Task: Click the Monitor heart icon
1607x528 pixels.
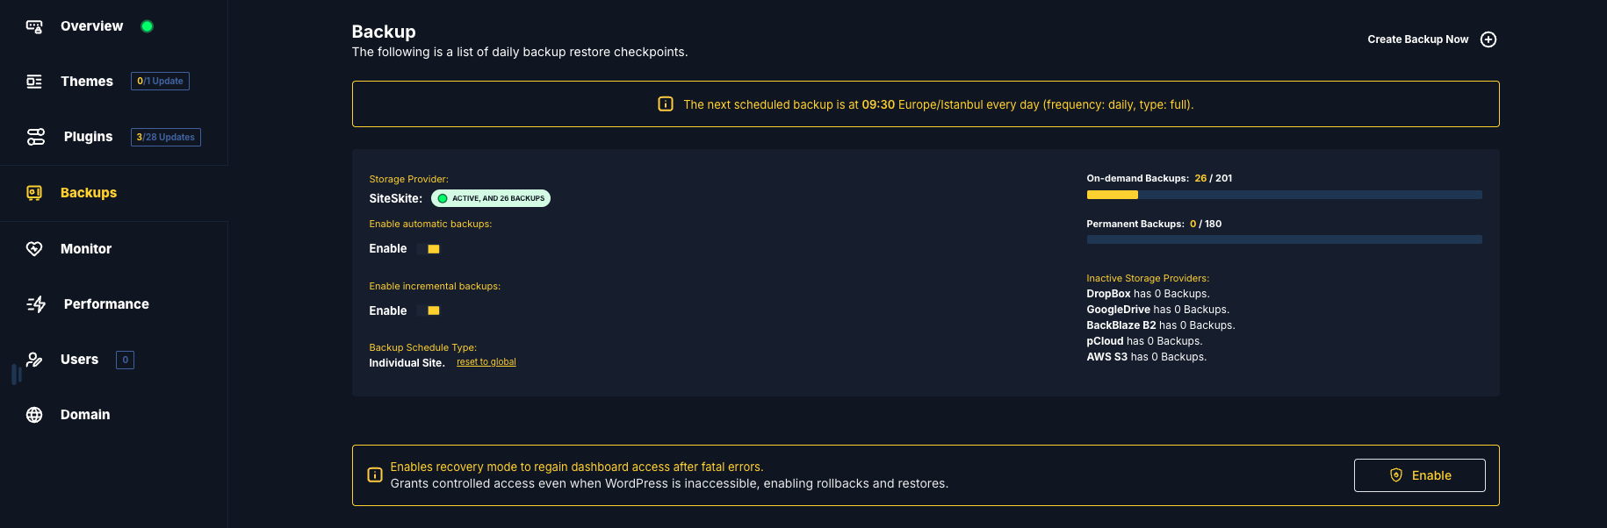Action: (34, 249)
